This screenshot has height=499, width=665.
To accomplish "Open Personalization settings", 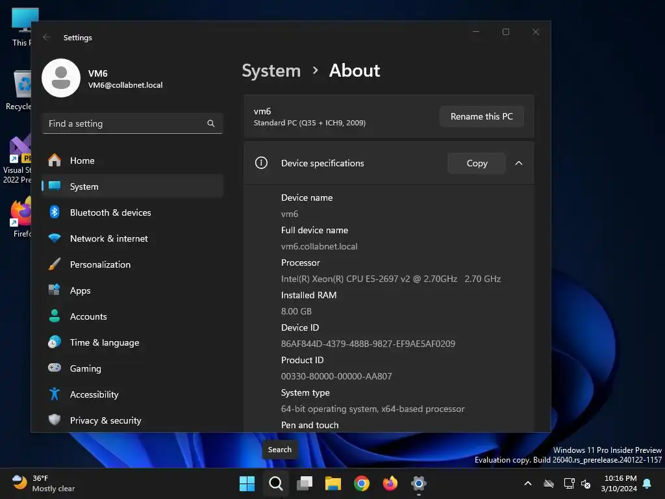I will coord(132,264).
